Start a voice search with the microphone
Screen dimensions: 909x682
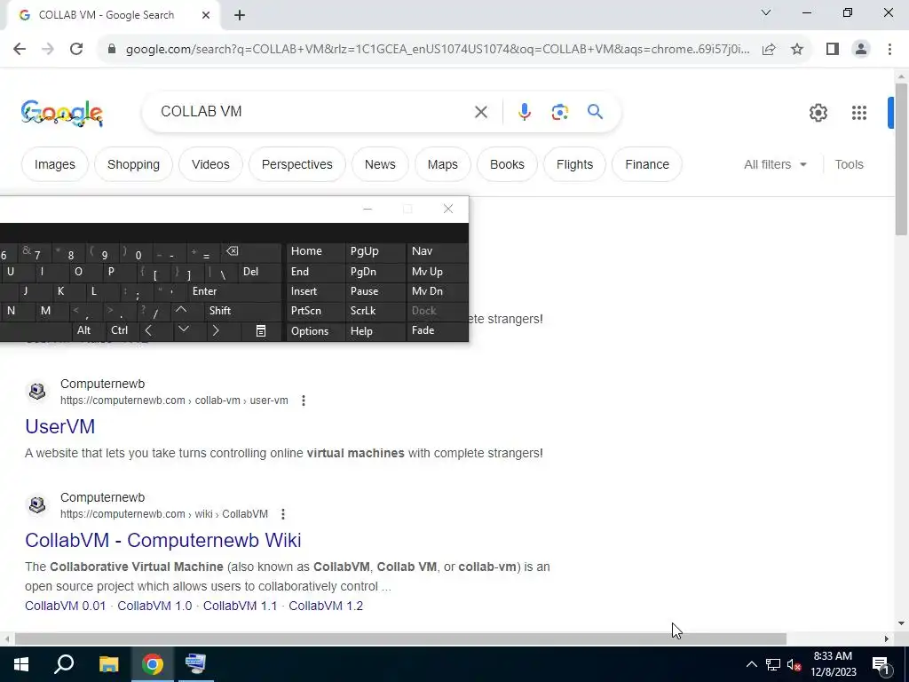pyautogui.click(x=524, y=112)
